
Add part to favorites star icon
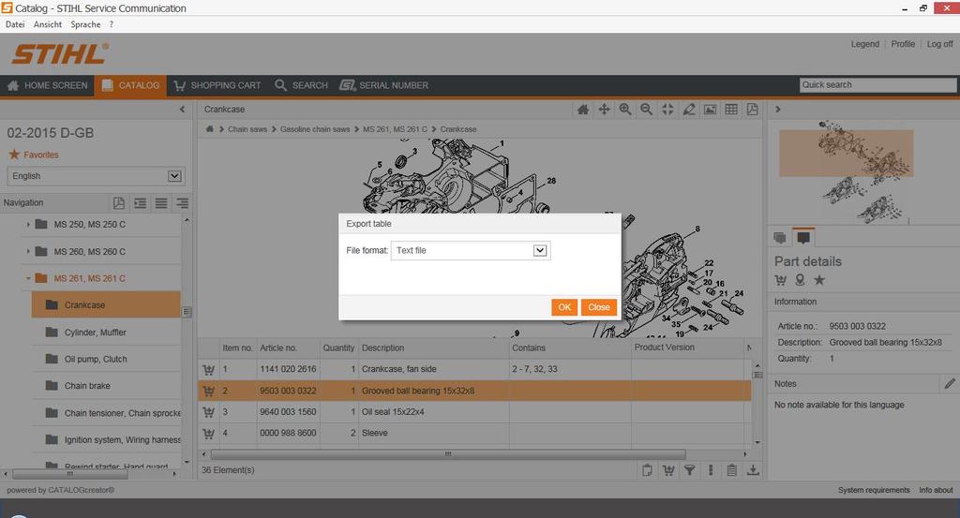[x=819, y=280]
